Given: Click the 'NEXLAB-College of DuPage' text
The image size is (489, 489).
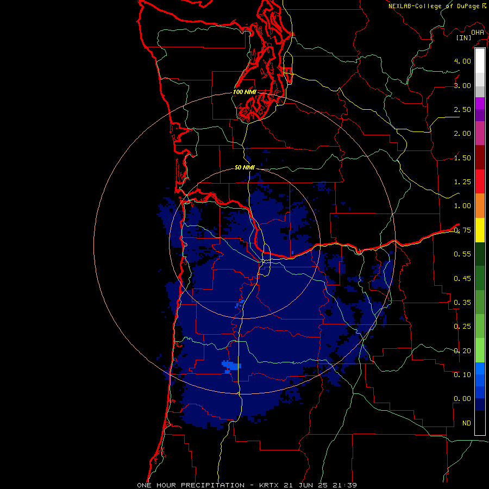Looking at the screenshot, I should (x=434, y=6).
